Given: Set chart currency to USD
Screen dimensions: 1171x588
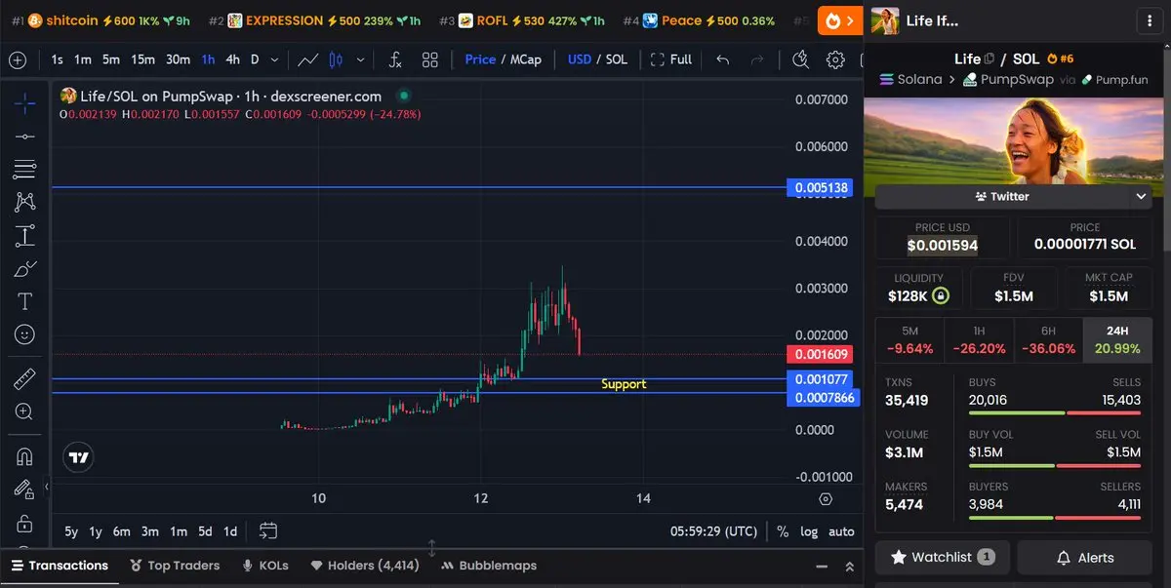Looking at the screenshot, I should [580, 59].
